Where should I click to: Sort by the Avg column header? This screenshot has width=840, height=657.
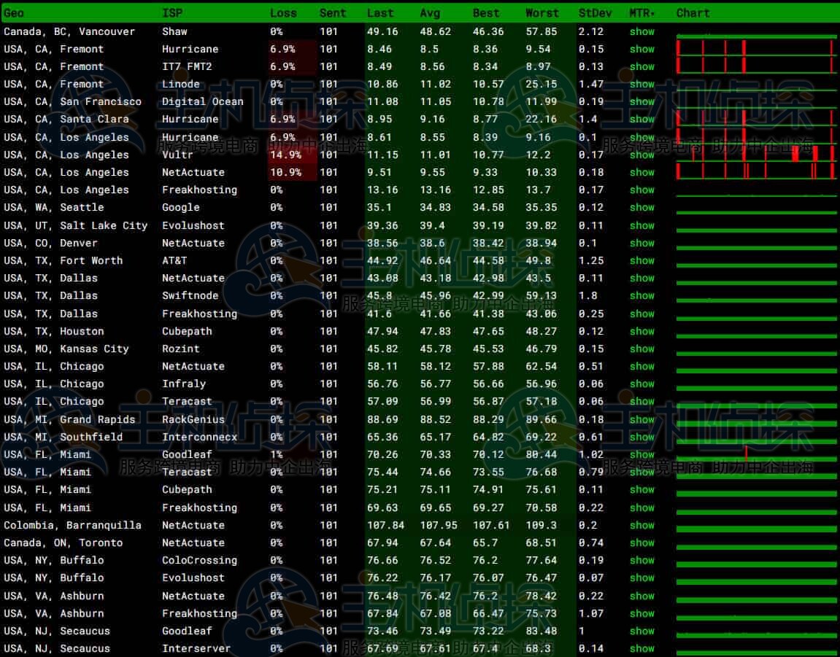click(430, 13)
